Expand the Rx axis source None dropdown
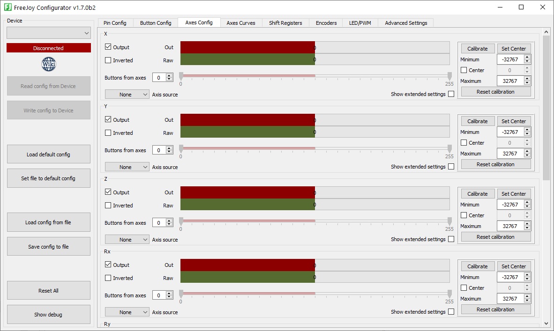This screenshot has width=554, height=331. tap(127, 312)
